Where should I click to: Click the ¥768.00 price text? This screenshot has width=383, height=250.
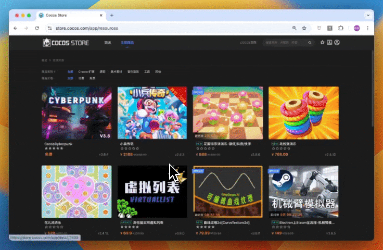[x=279, y=155]
